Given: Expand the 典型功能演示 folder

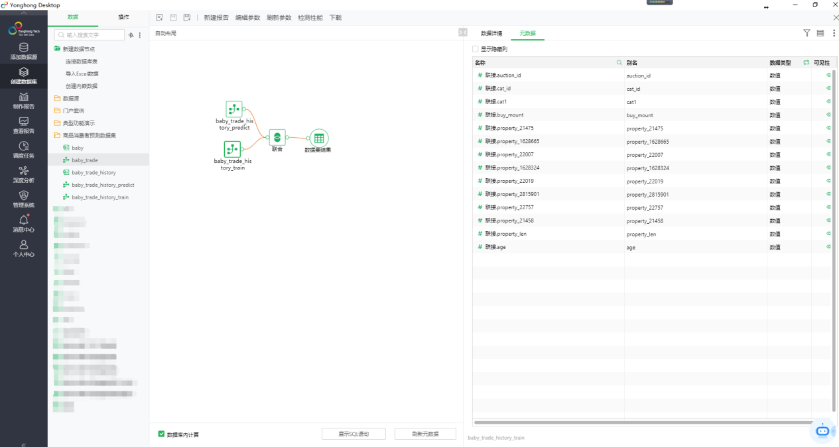Looking at the screenshot, I should coord(57,123).
